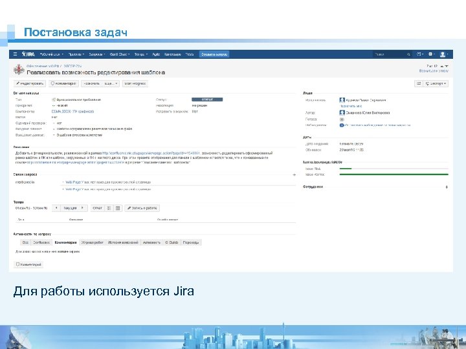Switch Tempo to grid view icon
The height and width of the screenshot is (349, 466).
tap(118, 208)
